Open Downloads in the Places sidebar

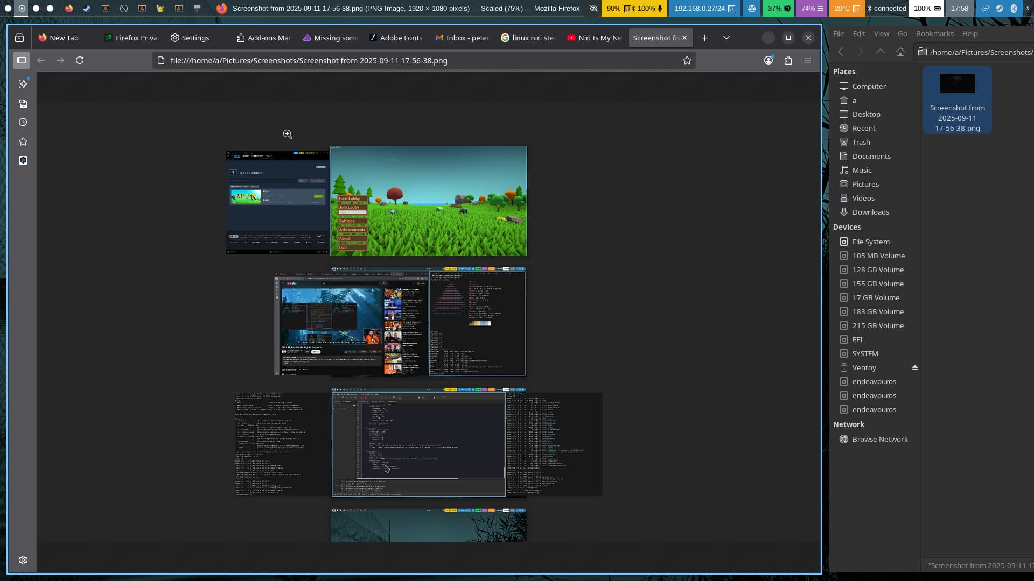coord(870,212)
